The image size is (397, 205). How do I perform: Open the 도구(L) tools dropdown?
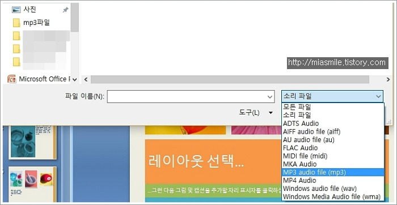pyautogui.click(x=256, y=113)
